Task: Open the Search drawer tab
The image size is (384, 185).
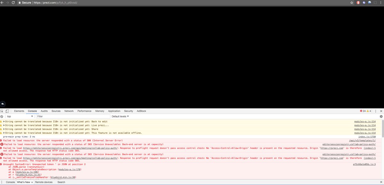Action: click(61, 182)
